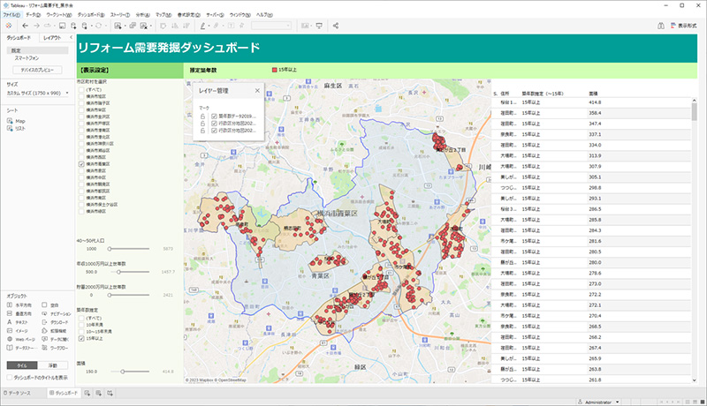Click the 年収1000万円以上世帯数 slider handle

(x=118, y=272)
